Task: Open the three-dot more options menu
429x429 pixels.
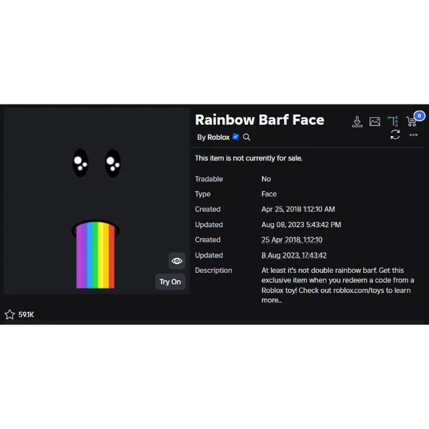Action: pos(414,135)
